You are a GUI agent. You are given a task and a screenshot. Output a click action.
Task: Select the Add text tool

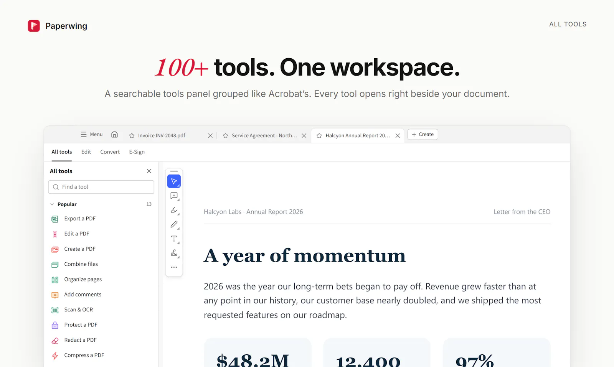click(174, 239)
